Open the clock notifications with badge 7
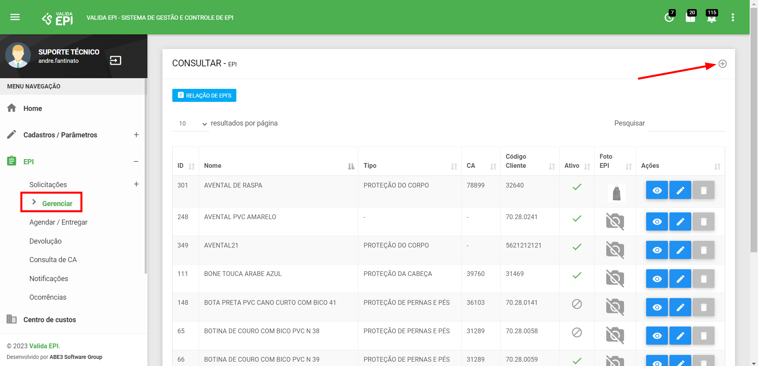This screenshot has width=758, height=366. coord(669,17)
